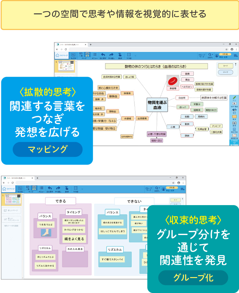
Task: Open hamburger menu at upper window toolbar right
Action: 235,56
